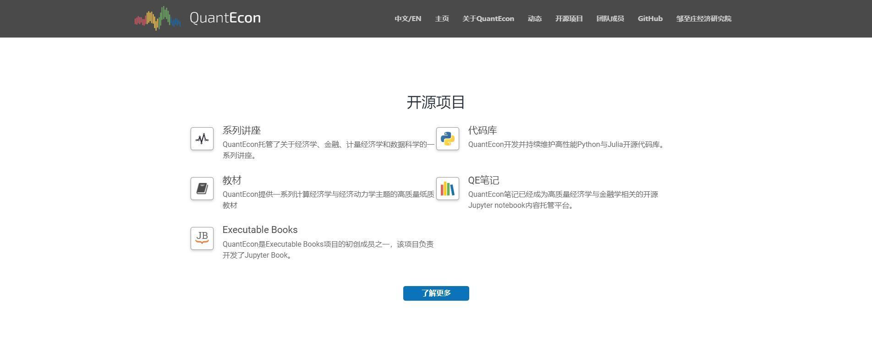Click the JB Jupyter Book icon
The image size is (872, 357).
pos(202,238)
